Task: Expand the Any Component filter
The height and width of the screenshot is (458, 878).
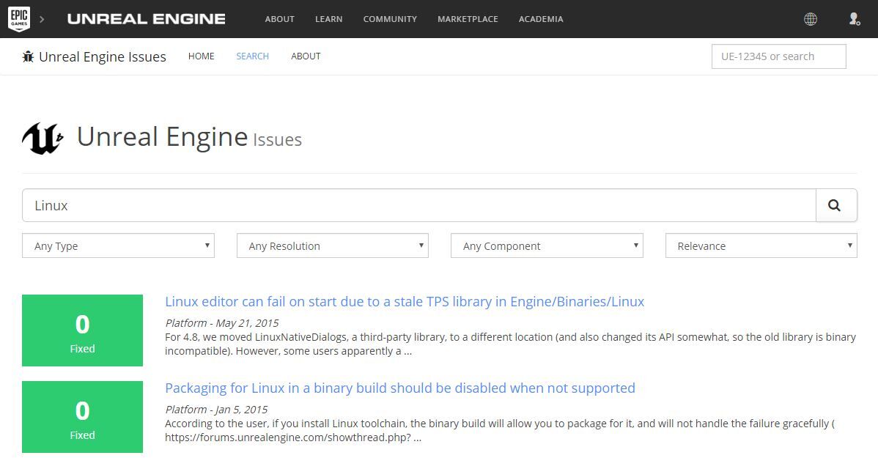Action: (x=546, y=246)
